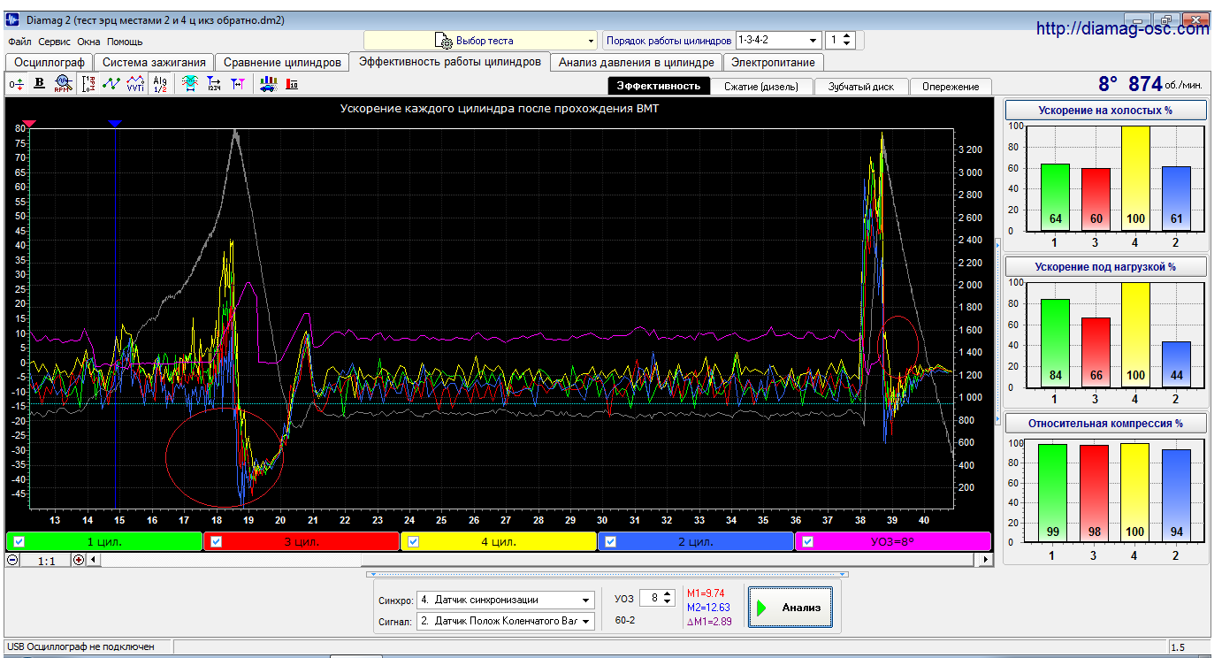1222x658 pixels.
Task: Select the Эффективность sub-tab
Action: tap(659, 86)
